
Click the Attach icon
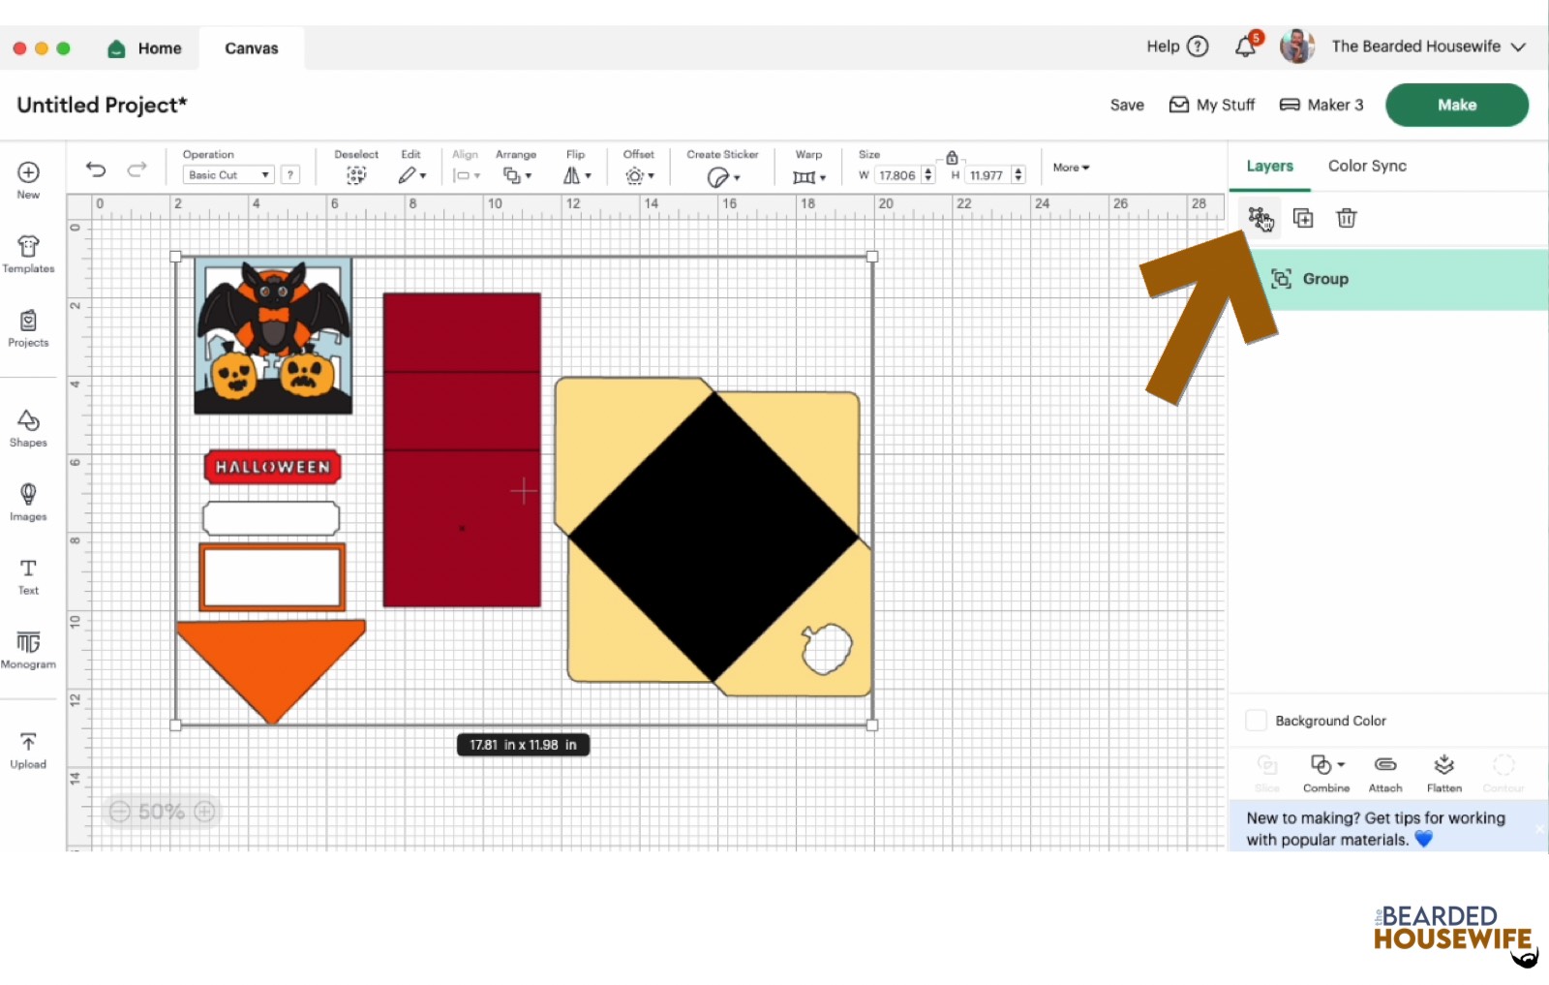(x=1385, y=772)
